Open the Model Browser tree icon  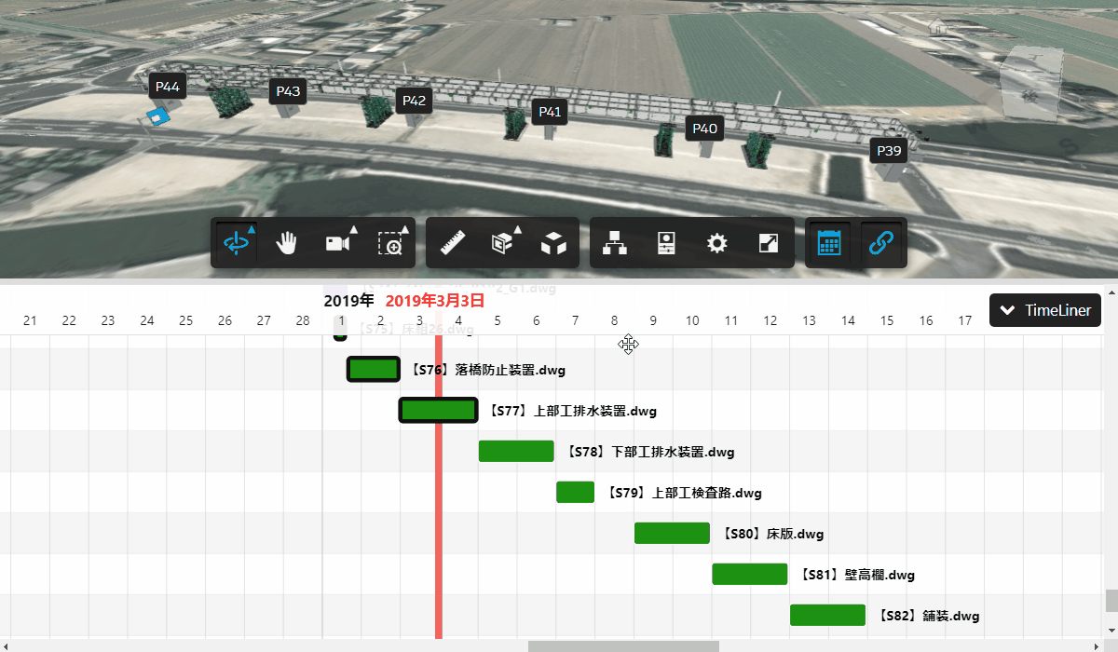click(x=615, y=244)
